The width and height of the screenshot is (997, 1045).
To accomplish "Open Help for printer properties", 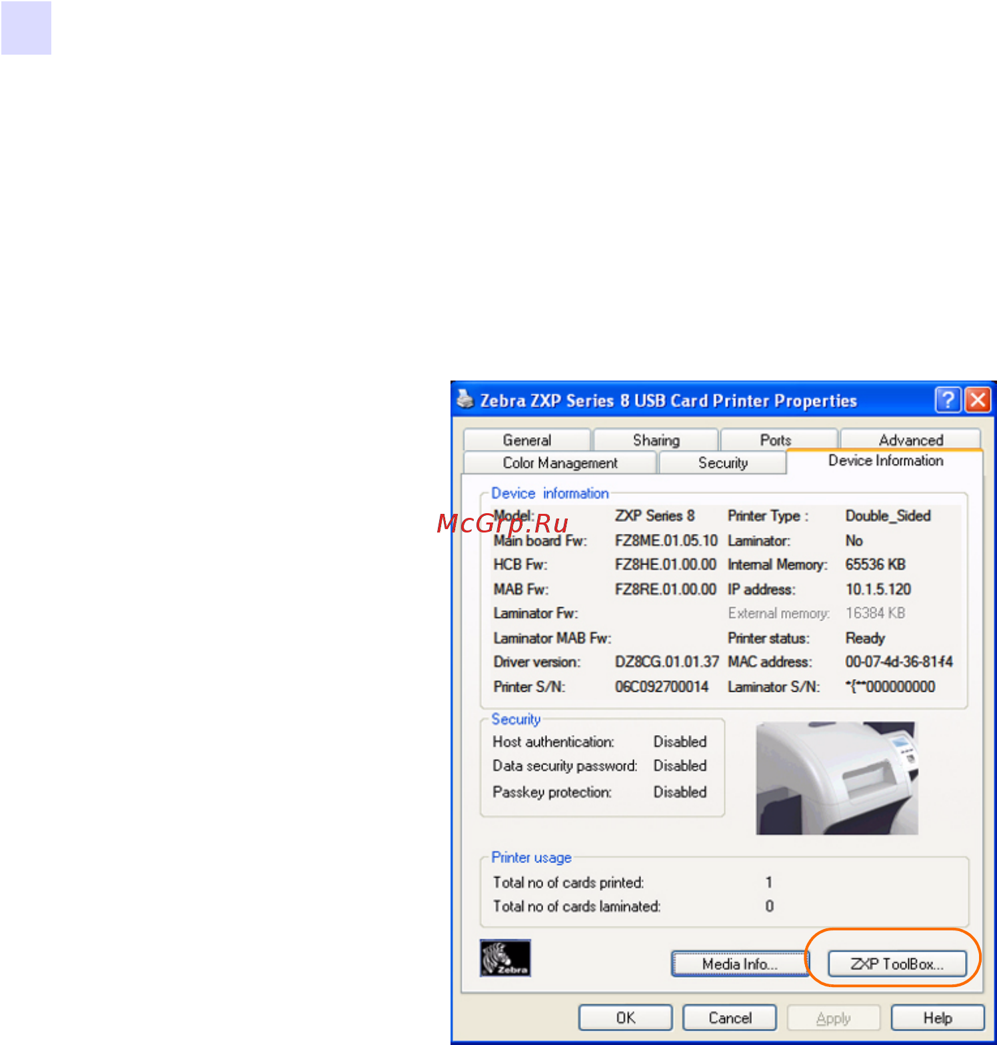I will 938,1018.
